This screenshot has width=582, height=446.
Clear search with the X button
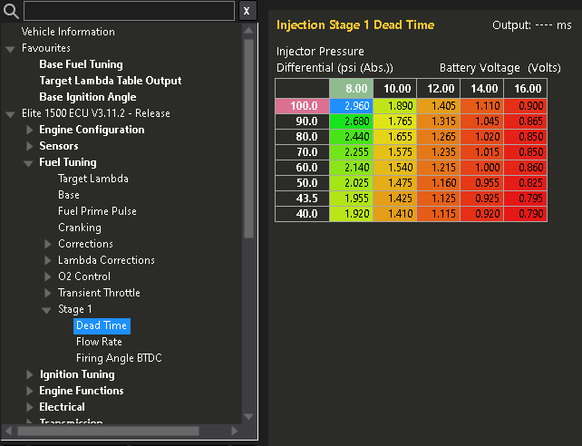247,11
